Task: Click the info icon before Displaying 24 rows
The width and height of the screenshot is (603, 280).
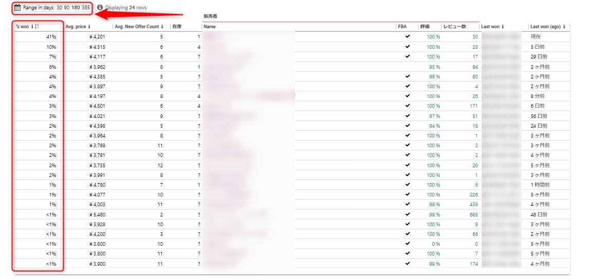Action: pos(100,8)
